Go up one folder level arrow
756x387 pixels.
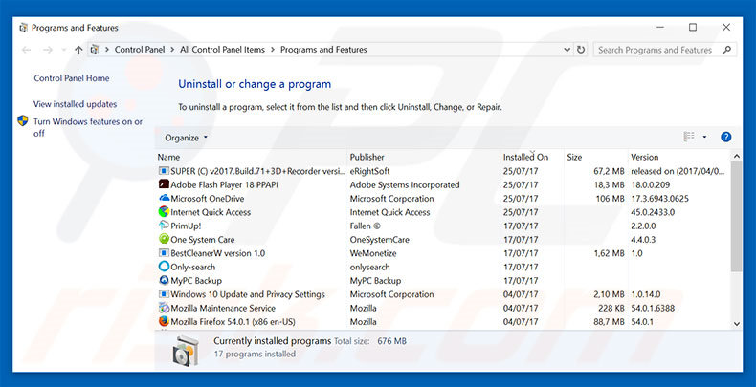(x=78, y=50)
